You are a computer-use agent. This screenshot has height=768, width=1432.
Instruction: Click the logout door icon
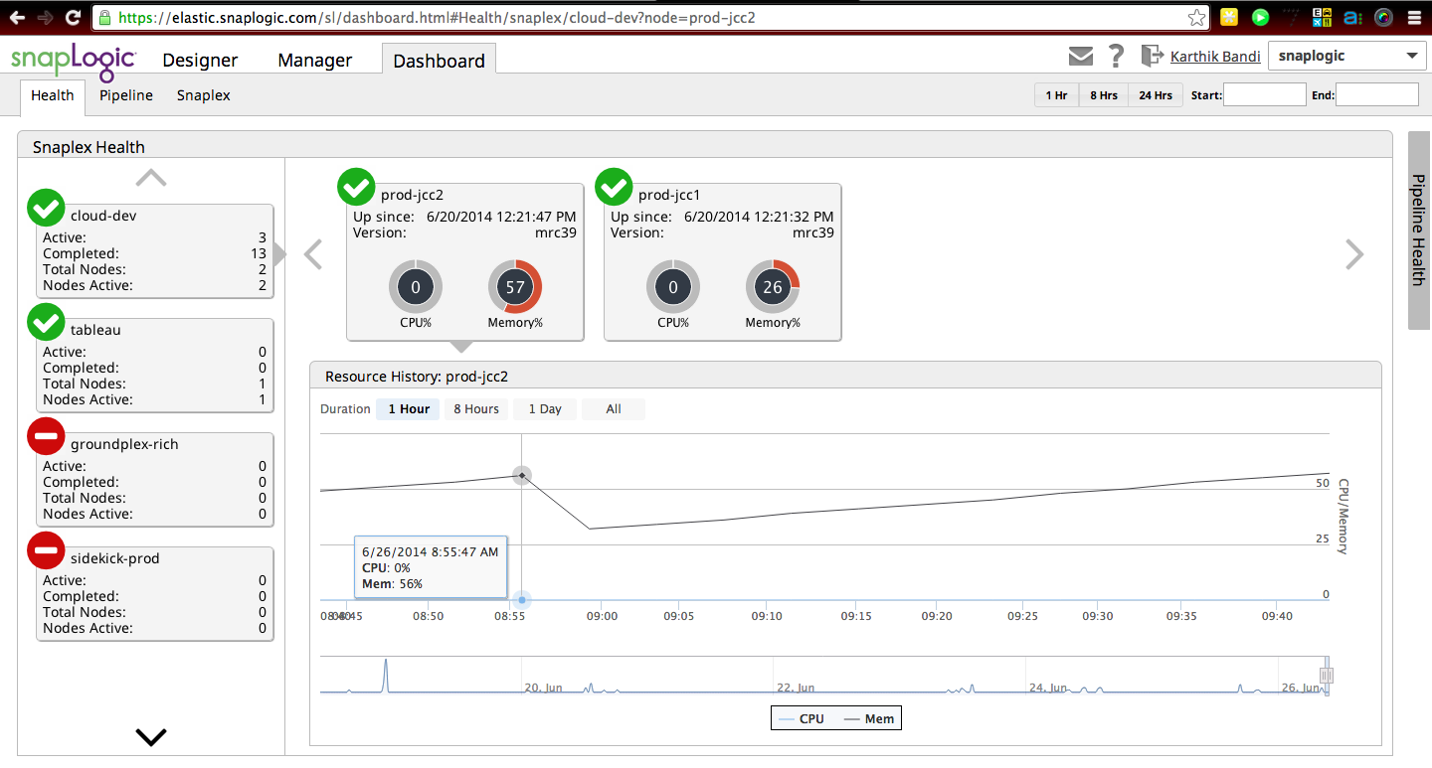click(1153, 56)
